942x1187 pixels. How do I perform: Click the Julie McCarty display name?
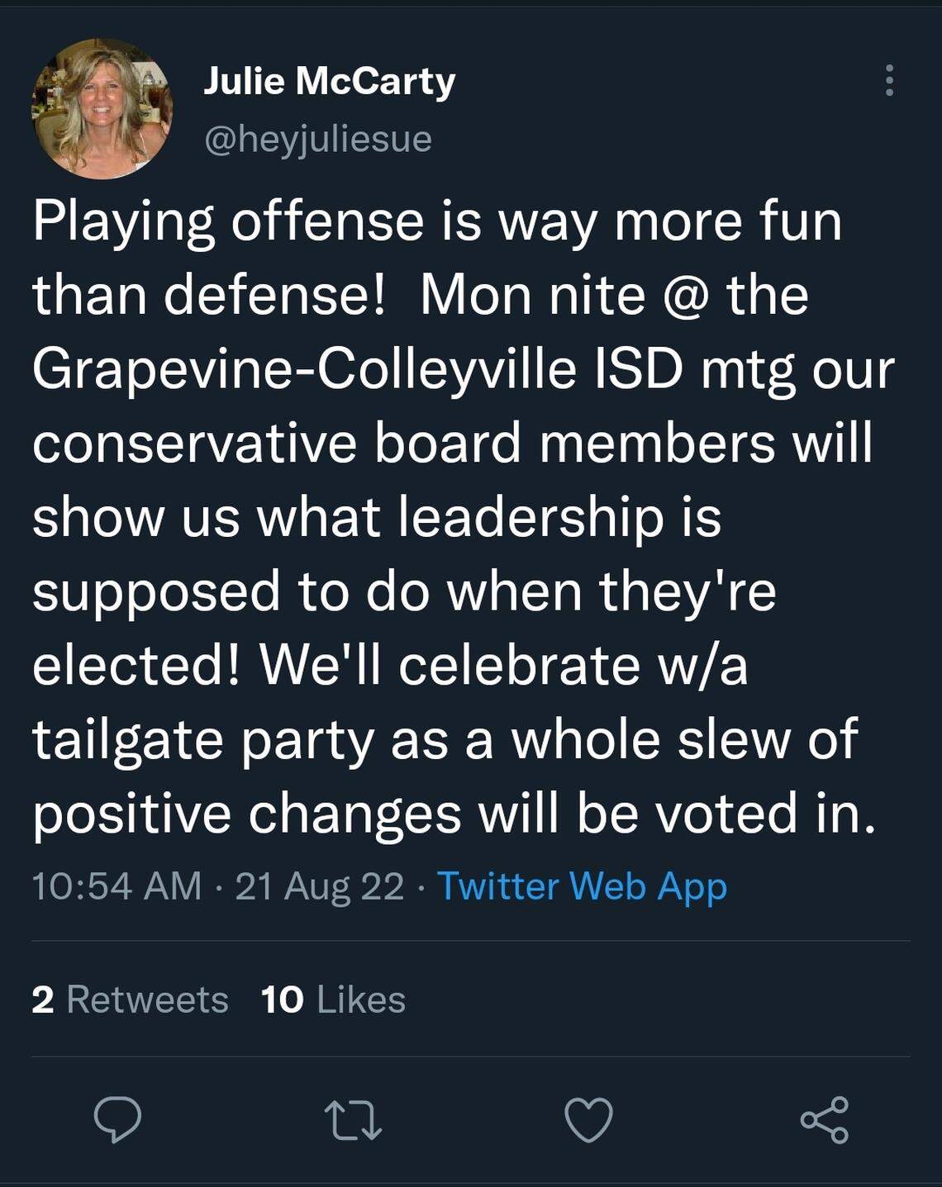[x=329, y=81]
